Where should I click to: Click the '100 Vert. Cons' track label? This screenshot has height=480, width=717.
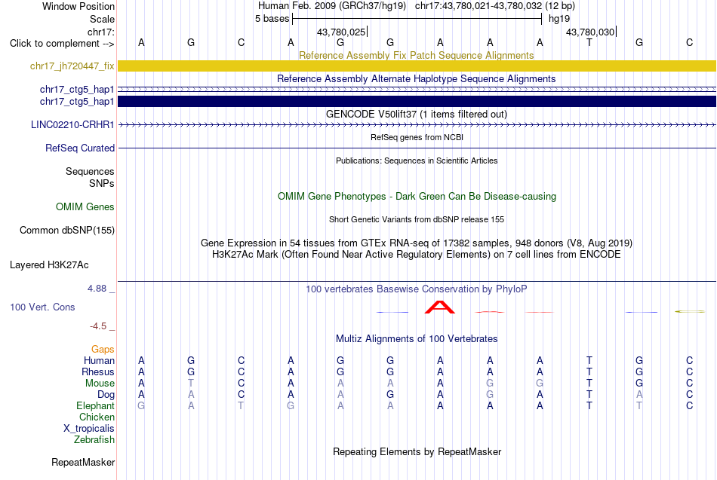42,307
